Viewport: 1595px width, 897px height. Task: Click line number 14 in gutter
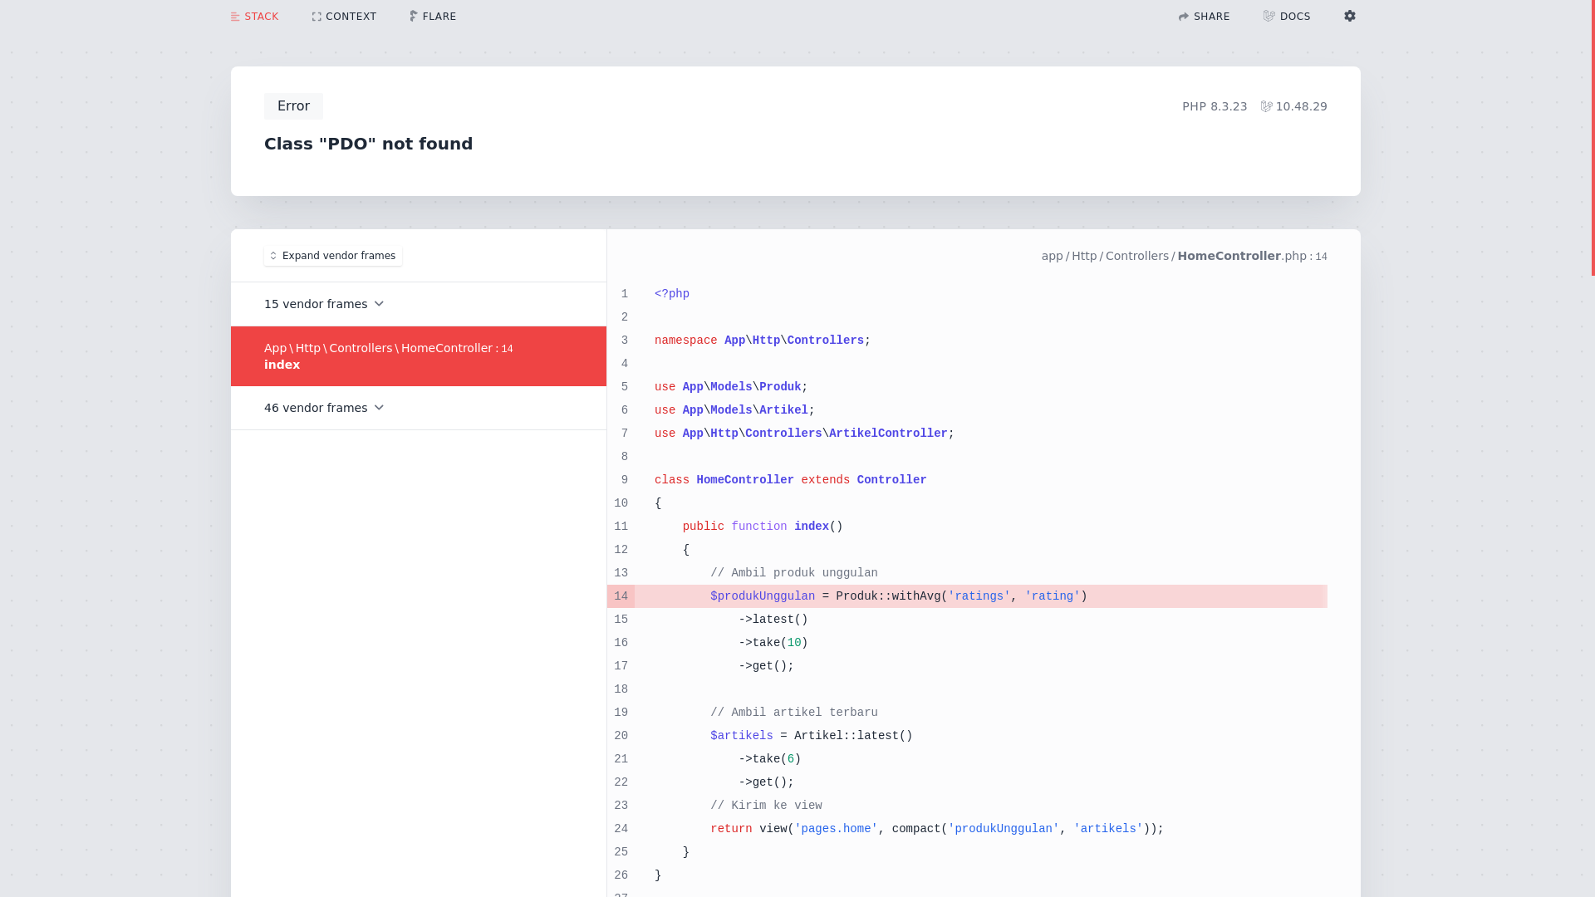(621, 596)
